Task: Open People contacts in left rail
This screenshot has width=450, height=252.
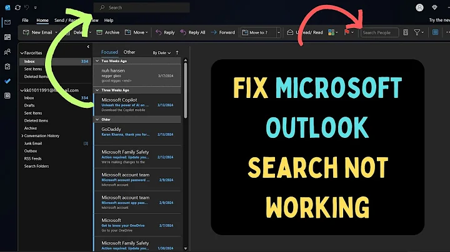Action: 7,52
